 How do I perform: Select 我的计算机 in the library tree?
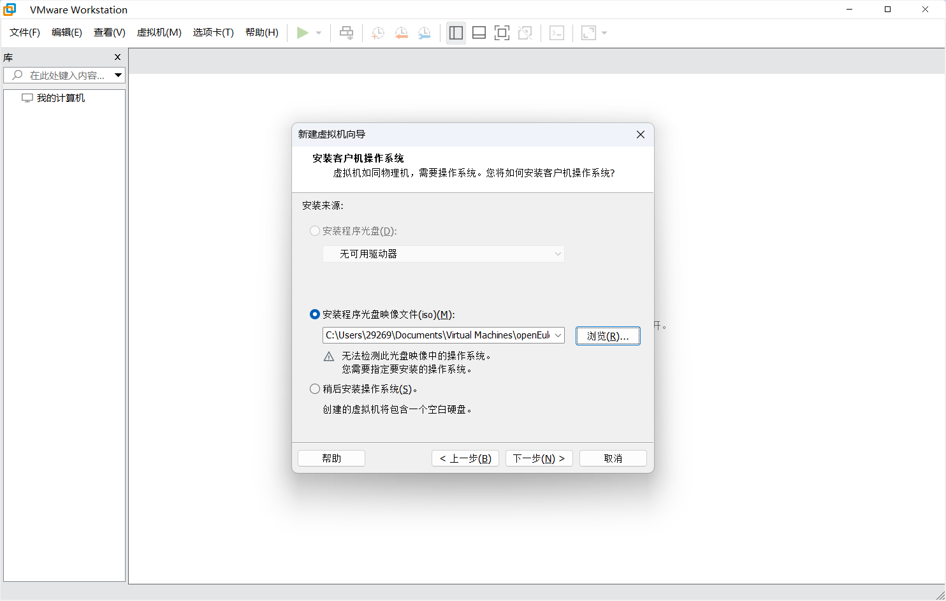[x=61, y=98]
